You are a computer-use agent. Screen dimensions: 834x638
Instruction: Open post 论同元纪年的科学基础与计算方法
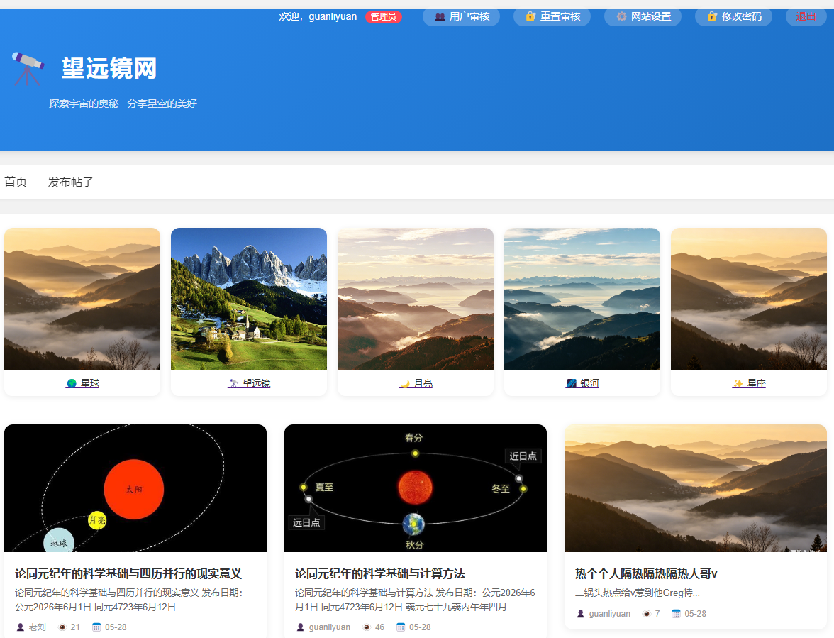(x=380, y=573)
